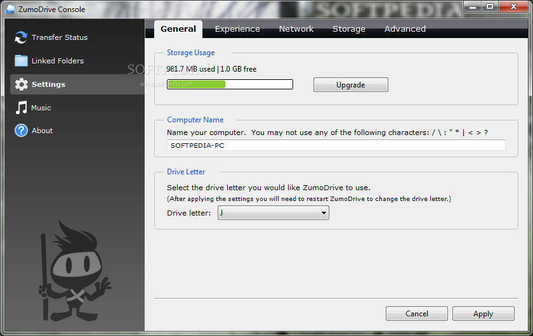Click the 'Drive Letter' group heading
The height and width of the screenshot is (336, 533).
186,172
